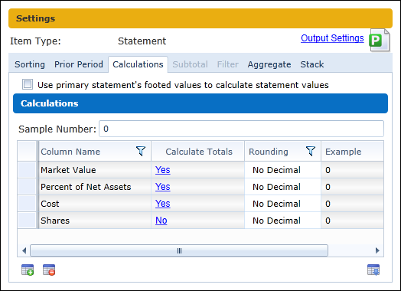The image size is (401, 291).
Task: Click No Decimal rounding for Market Value
Action: tap(283, 170)
